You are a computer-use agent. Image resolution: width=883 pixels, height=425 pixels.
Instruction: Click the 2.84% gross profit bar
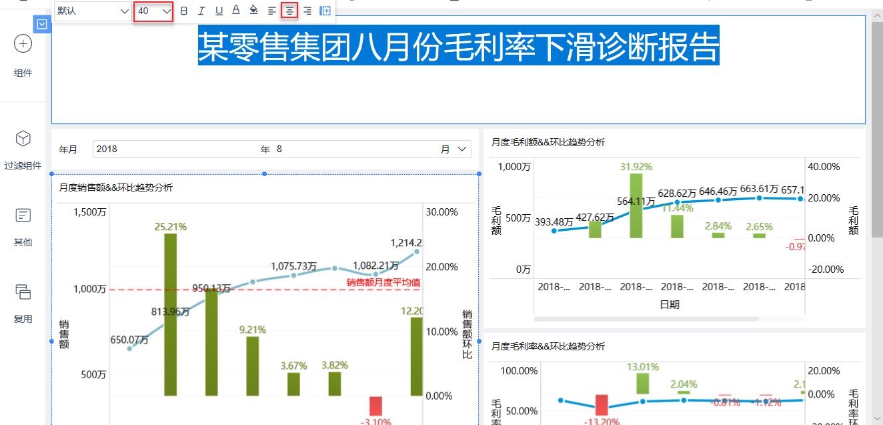tap(718, 236)
